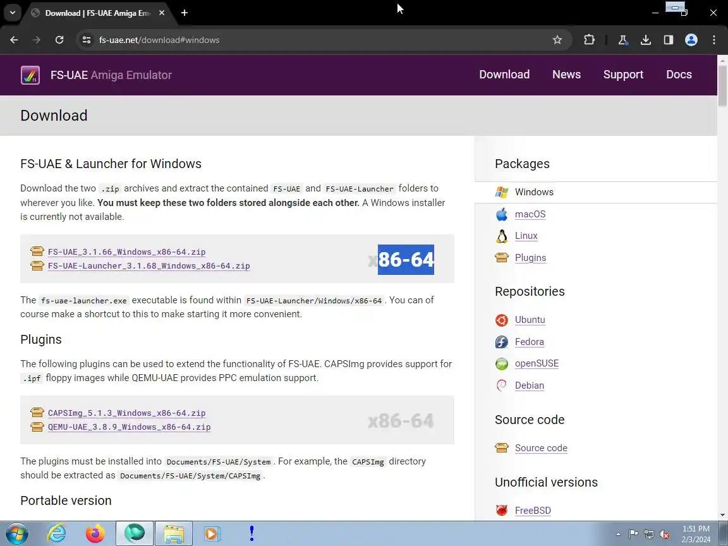The height and width of the screenshot is (546, 728).
Task: Show browser downloads tray icon
Action: click(x=646, y=40)
